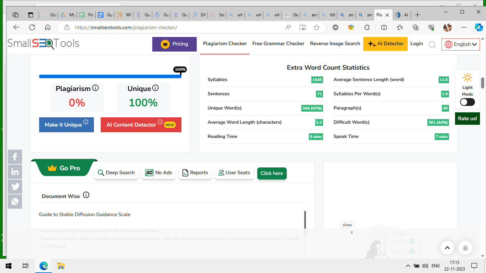Open the browser home page

(x=48, y=27)
